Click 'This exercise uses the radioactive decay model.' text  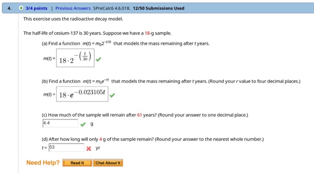pyautogui.click(x=73, y=19)
